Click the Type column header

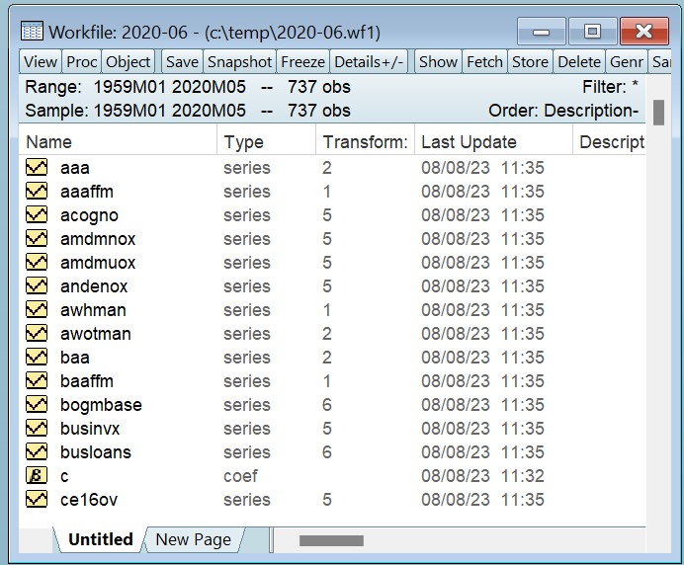click(x=243, y=142)
